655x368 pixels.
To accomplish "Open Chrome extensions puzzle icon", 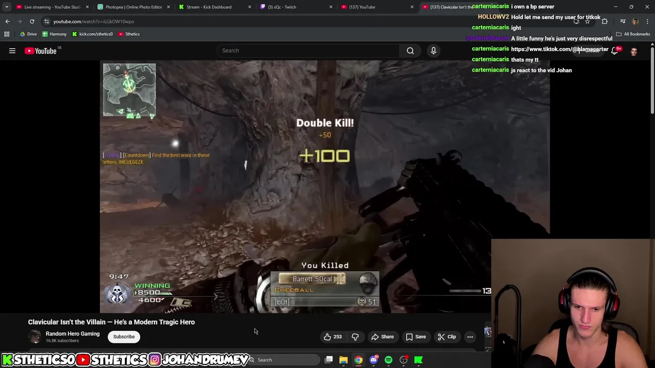I will click(605, 21).
